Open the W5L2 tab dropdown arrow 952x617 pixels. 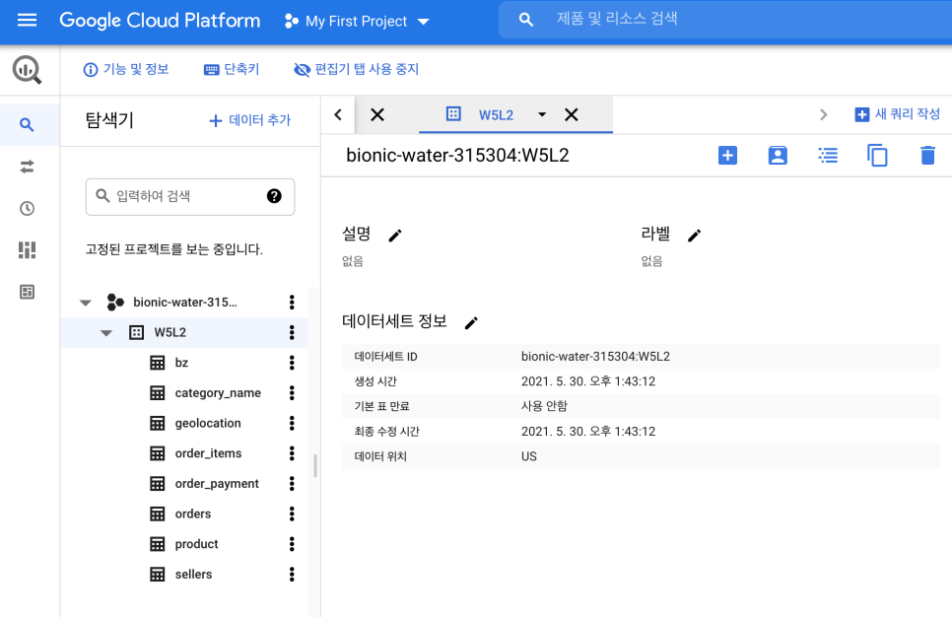542,114
